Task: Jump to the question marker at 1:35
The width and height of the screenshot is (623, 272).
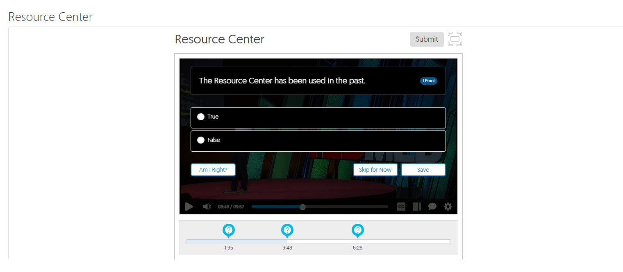Action: [229, 230]
